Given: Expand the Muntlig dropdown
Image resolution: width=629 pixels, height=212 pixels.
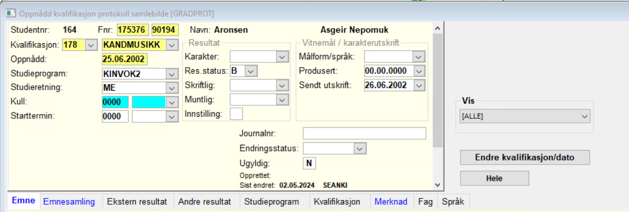Looking at the screenshot, I should pos(282,99).
